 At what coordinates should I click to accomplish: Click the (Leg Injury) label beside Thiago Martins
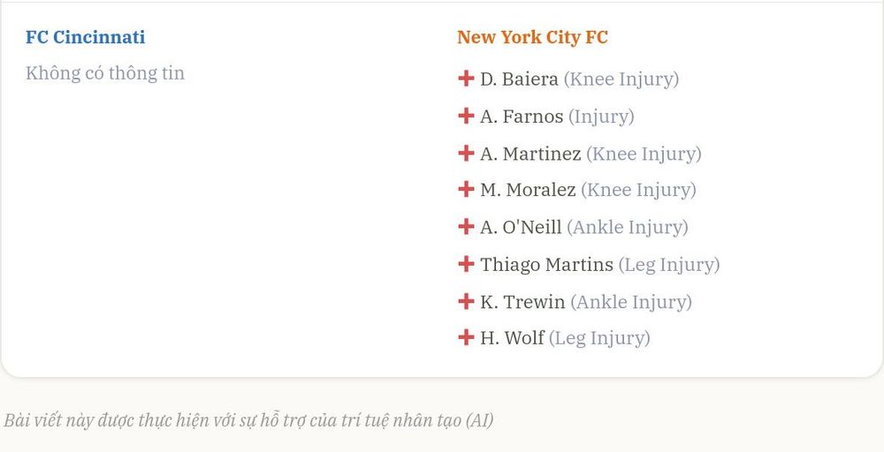pyautogui.click(x=669, y=265)
